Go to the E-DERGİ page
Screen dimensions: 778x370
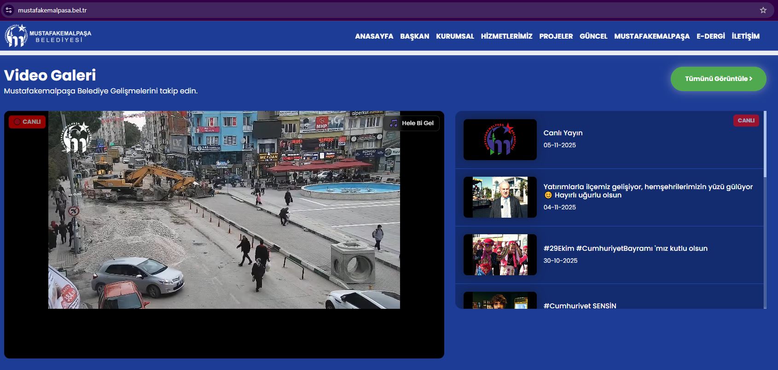(710, 36)
